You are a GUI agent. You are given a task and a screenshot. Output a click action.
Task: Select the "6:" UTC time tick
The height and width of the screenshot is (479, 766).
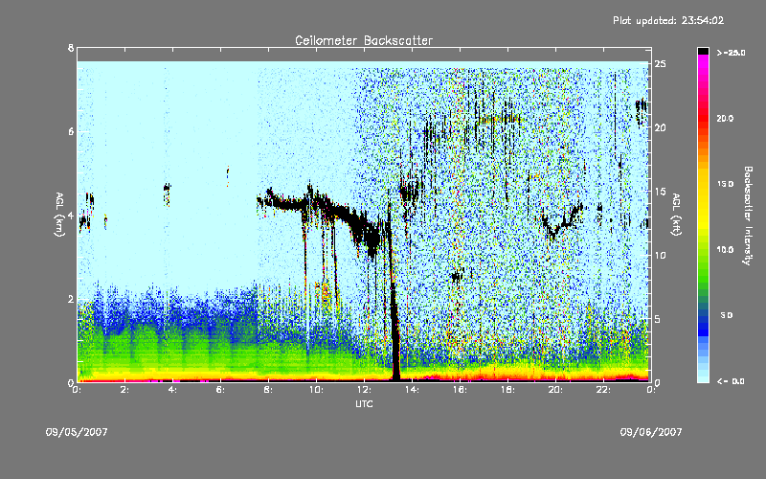coord(220,390)
